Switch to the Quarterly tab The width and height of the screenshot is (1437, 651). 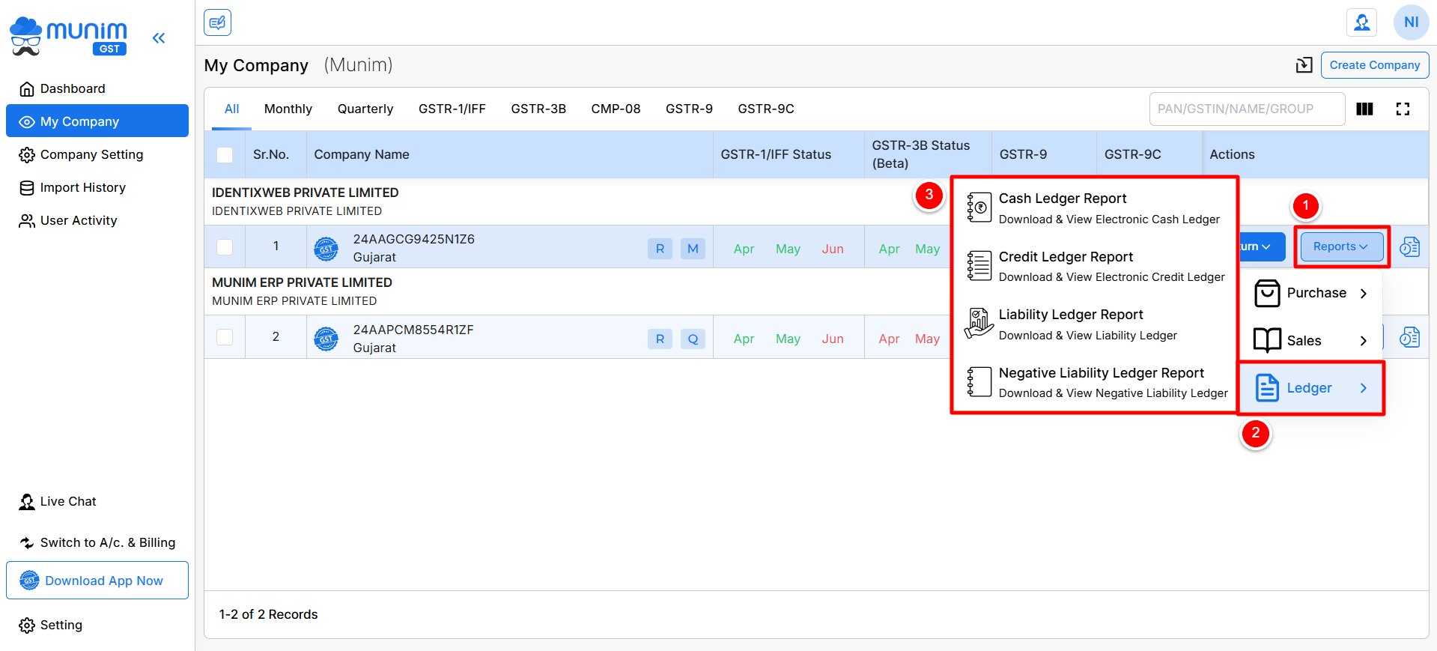tap(365, 109)
